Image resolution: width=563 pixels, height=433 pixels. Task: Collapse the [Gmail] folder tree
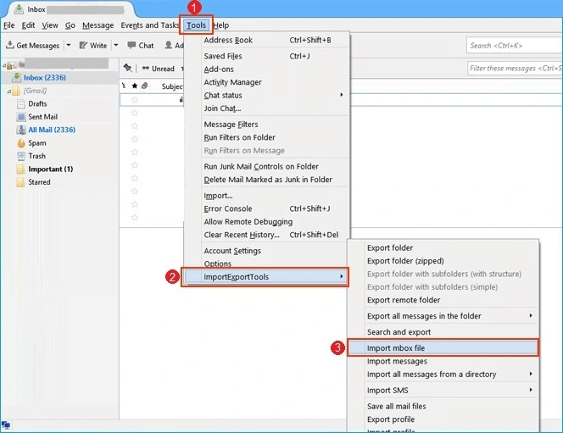(x=9, y=92)
